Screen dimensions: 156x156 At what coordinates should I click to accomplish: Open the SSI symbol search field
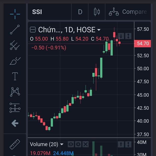tap(50, 12)
